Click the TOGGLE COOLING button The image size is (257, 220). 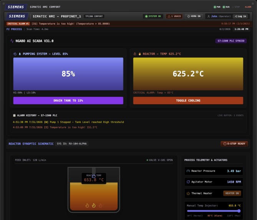(188, 101)
